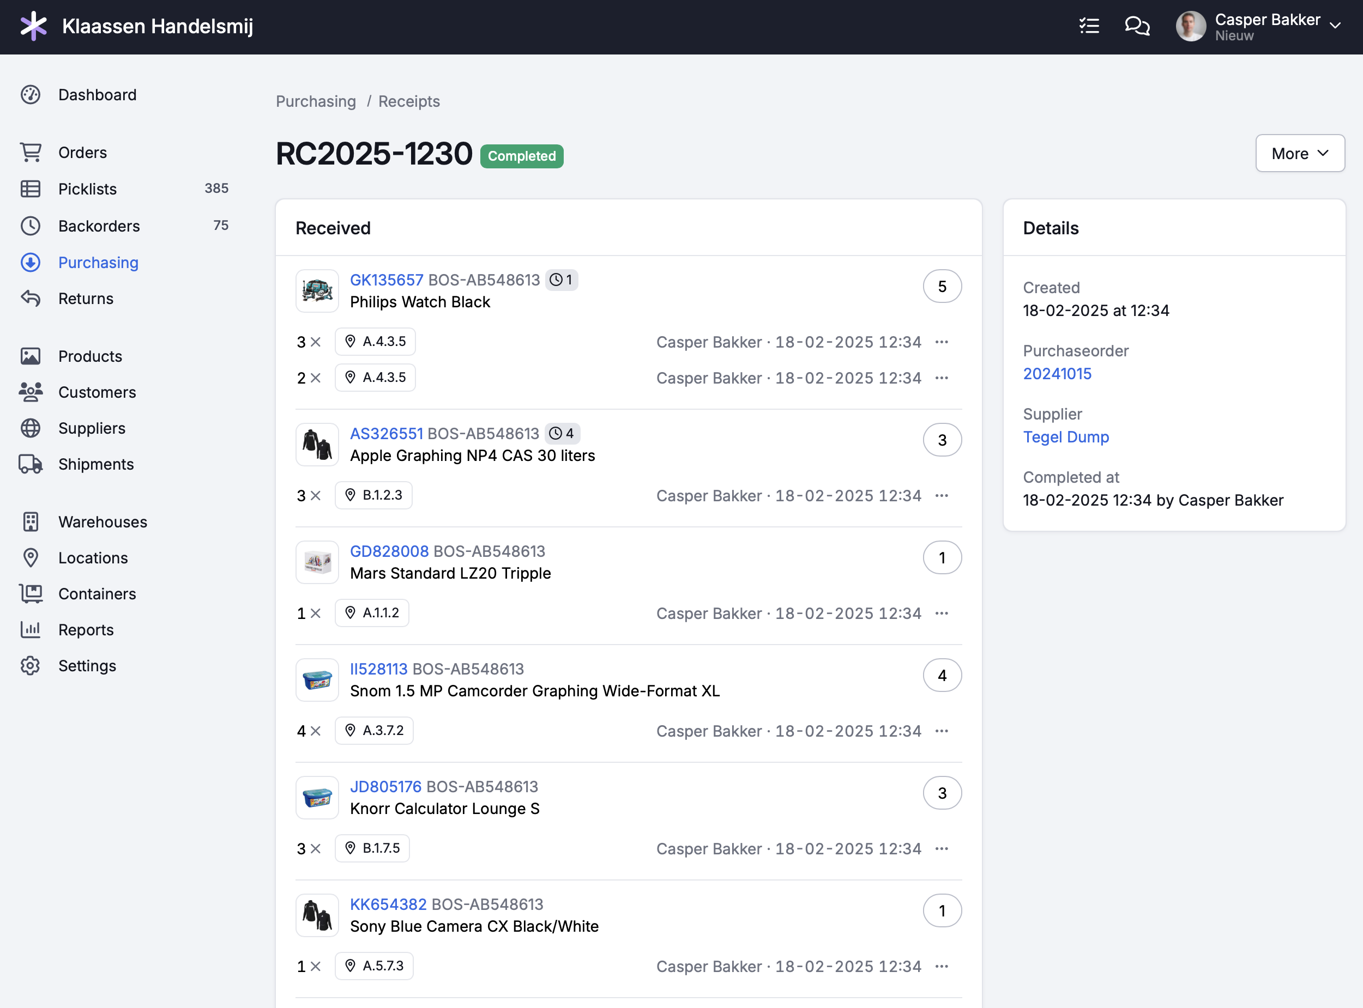Click the Reports chart icon

[31, 630]
